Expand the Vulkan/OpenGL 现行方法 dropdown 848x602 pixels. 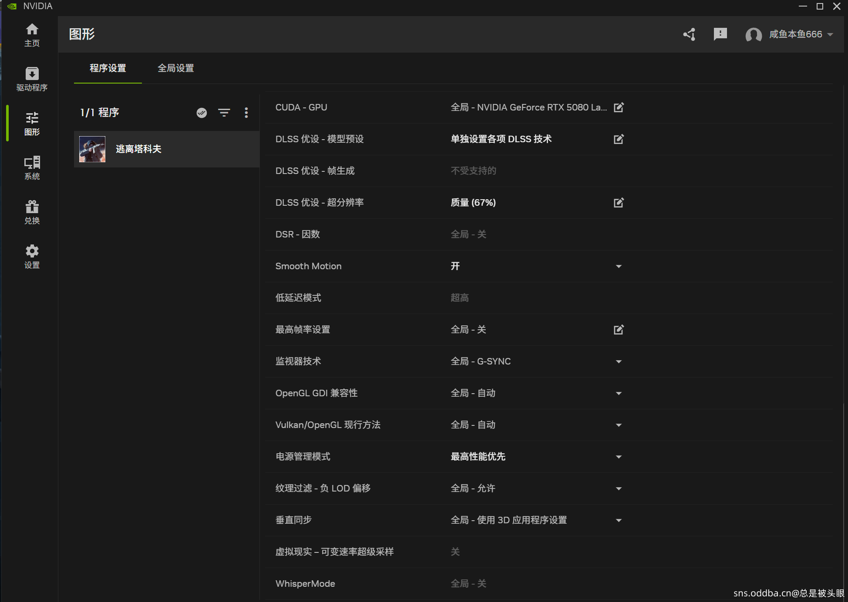pos(619,425)
